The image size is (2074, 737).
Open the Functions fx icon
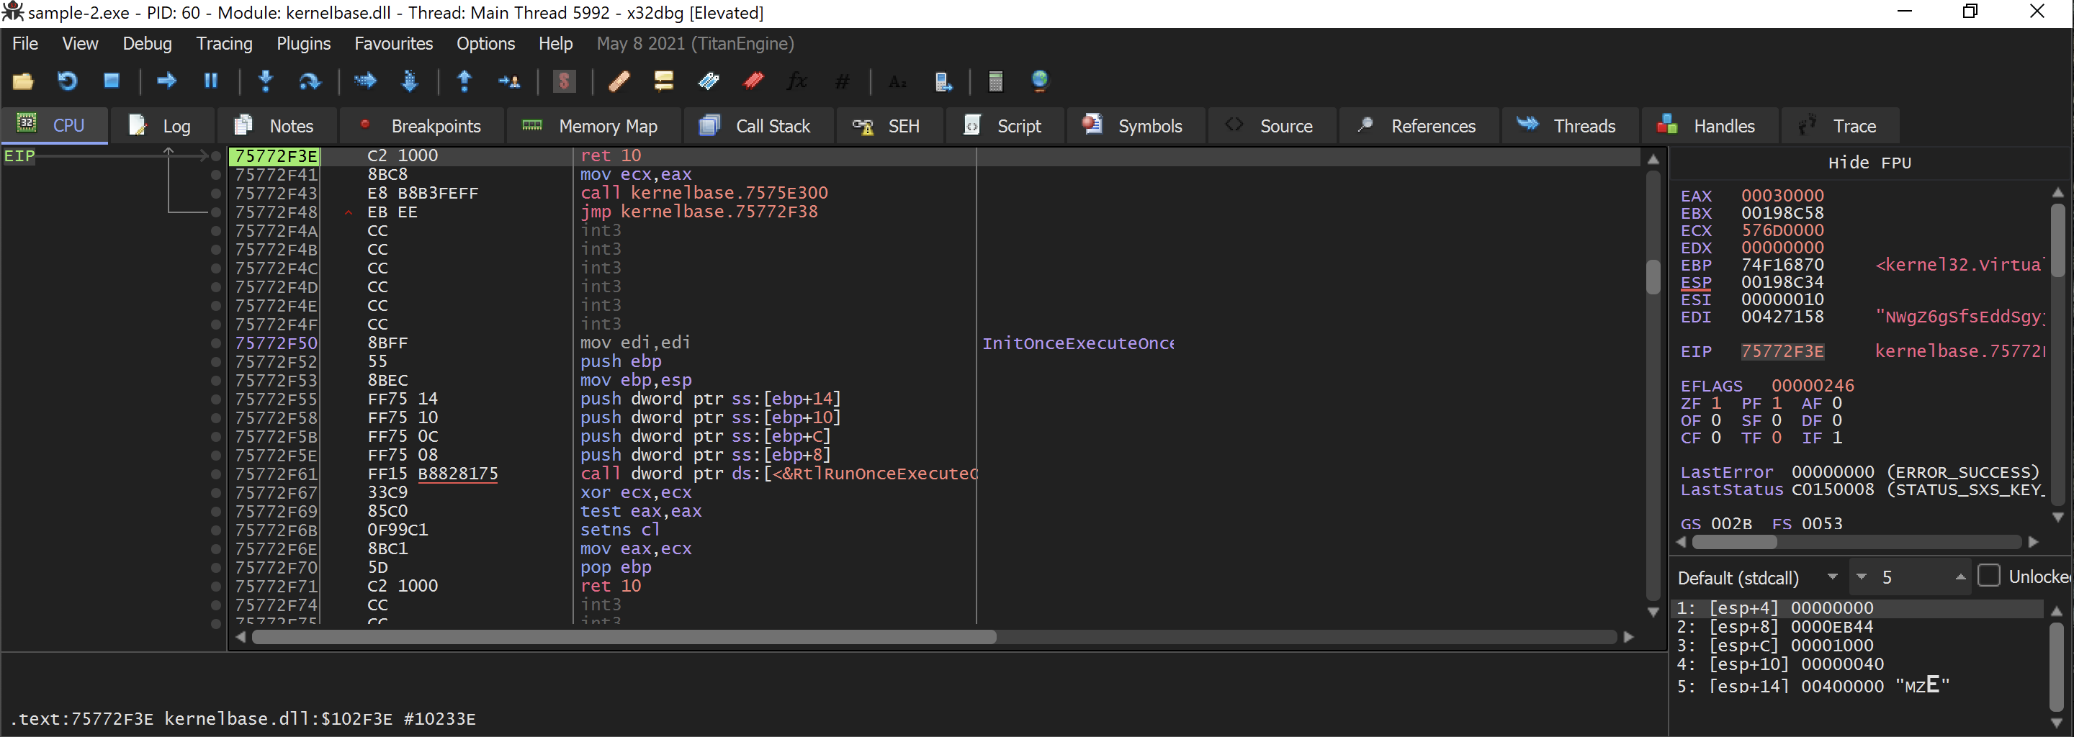point(797,81)
